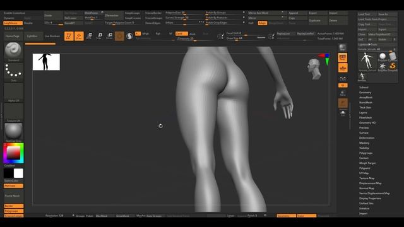The width and height of the screenshot is (404, 227).
Task: Enable the Rgb channel toggle
Action: (x=158, y=33)
